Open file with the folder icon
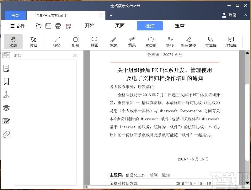Viewport: 251px width, 190px height. click(38, 26)
